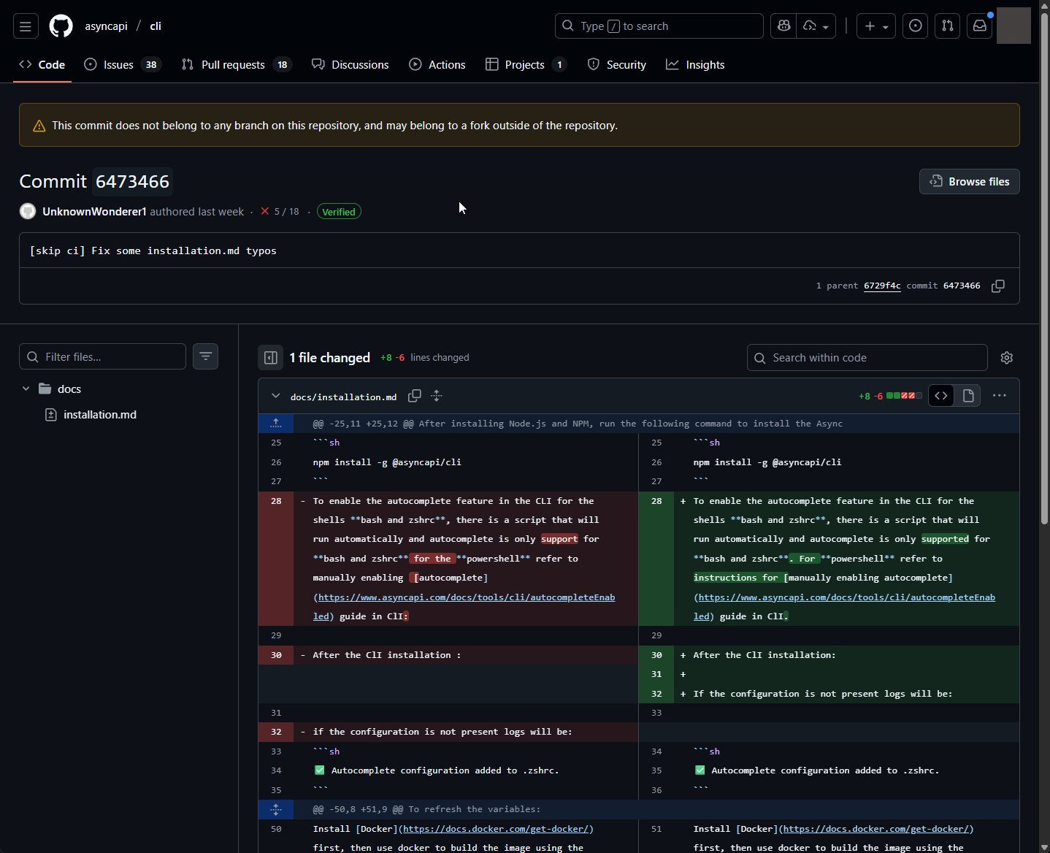This screenshot has width=1050, height=853.
Task: Open the user avatar menu
Action: (1013, 26)
